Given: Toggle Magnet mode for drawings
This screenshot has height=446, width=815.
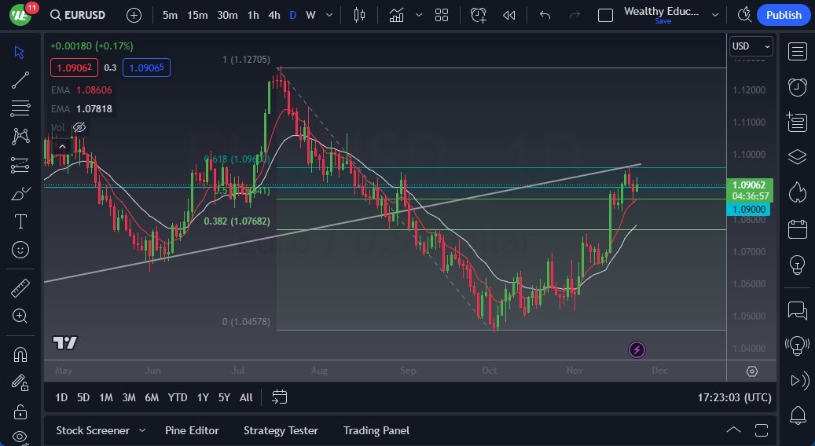Looking at the screenshot, I should click(20, 354).
